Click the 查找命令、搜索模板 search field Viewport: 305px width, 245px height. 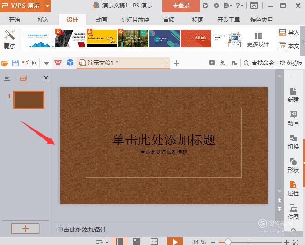pyautogui.click(x=273, y=63)
